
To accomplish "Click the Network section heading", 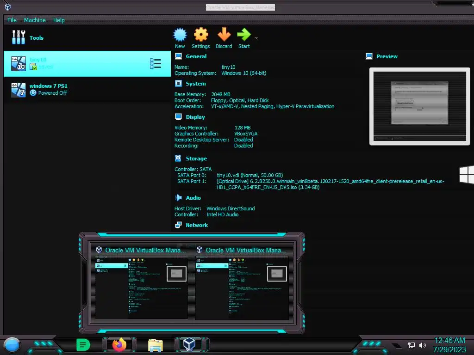I will (x=196, y=225).
